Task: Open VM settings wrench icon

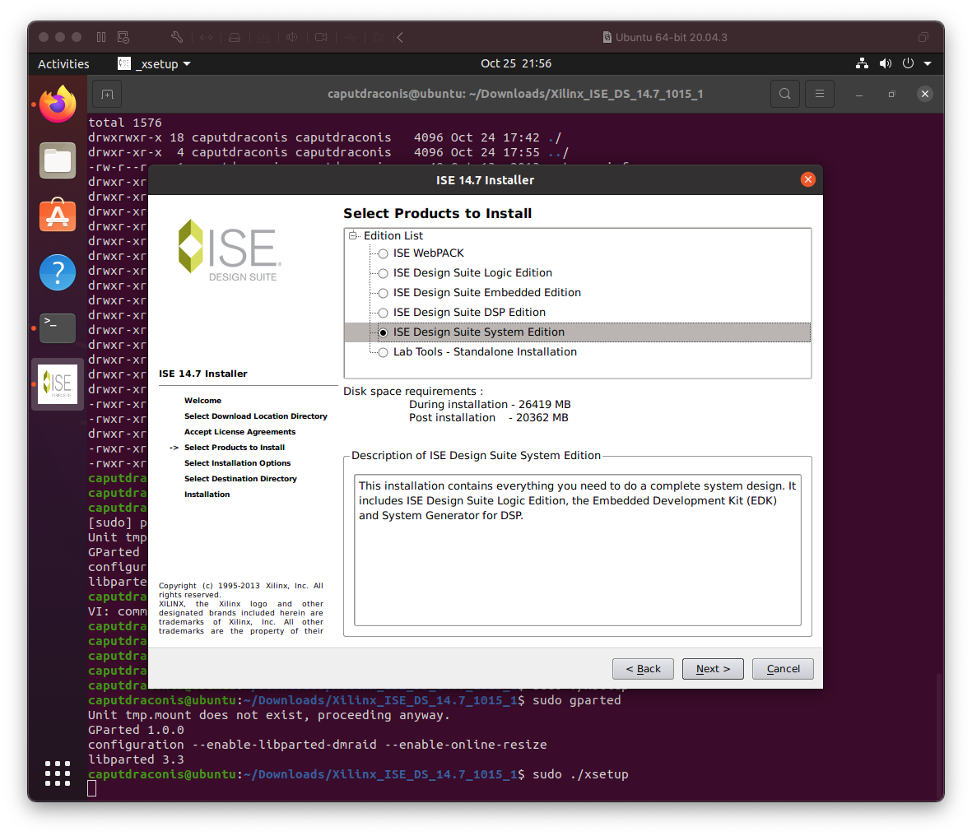Action: click(x=177, y=37)
